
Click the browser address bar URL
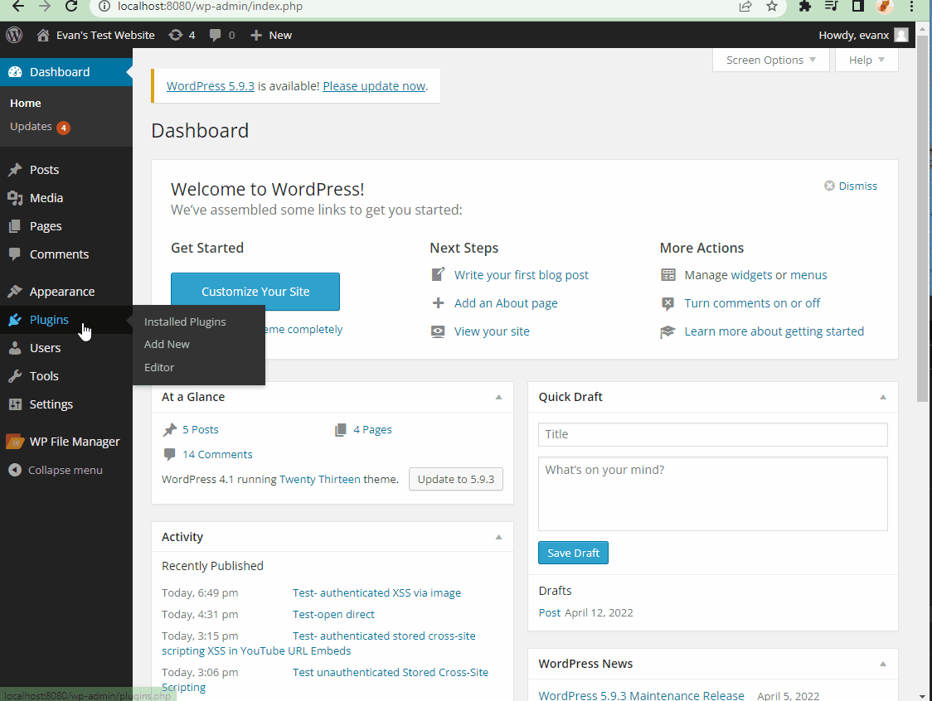click(210, 7)
